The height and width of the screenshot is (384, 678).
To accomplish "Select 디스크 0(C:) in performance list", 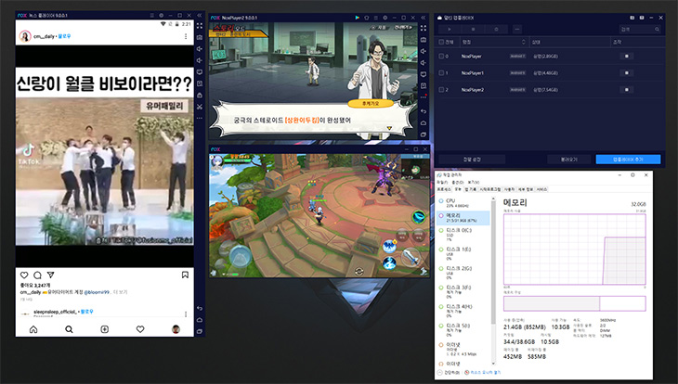I will point(463,234).
